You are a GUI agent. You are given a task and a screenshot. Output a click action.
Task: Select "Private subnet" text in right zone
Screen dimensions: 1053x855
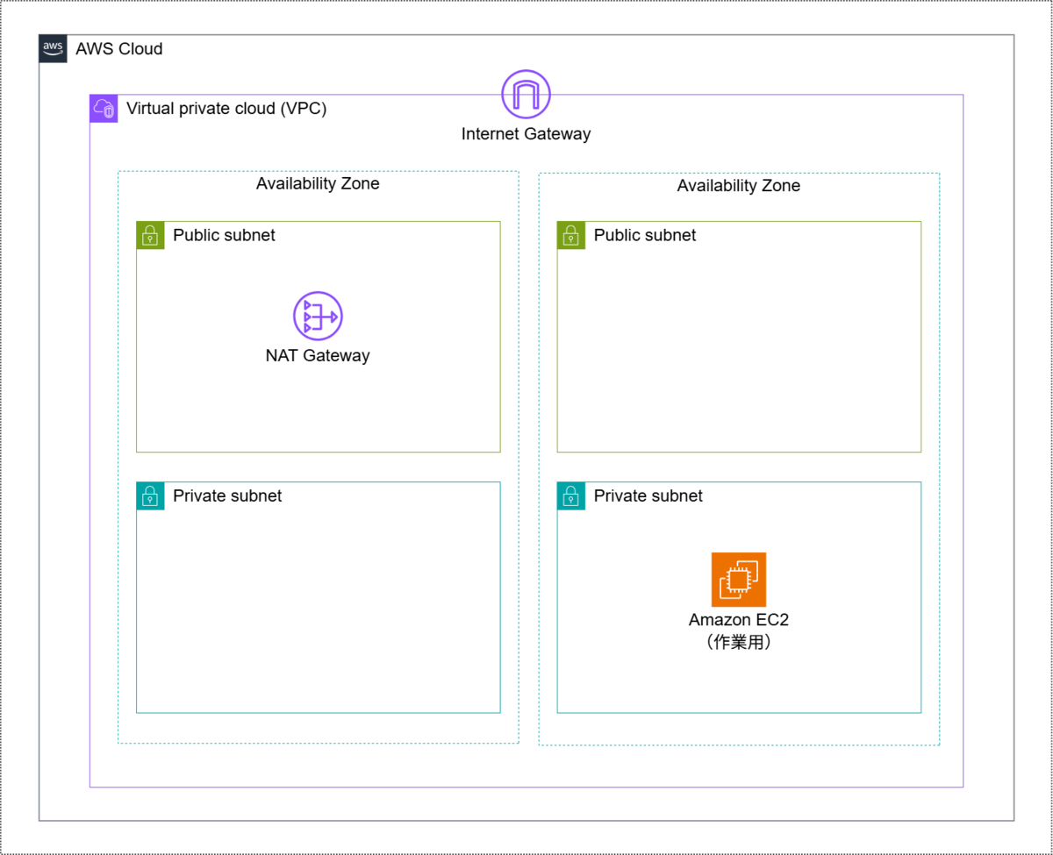click(x=648, y=495)
